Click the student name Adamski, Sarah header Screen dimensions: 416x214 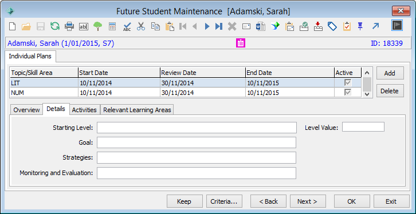click(61, 43)
